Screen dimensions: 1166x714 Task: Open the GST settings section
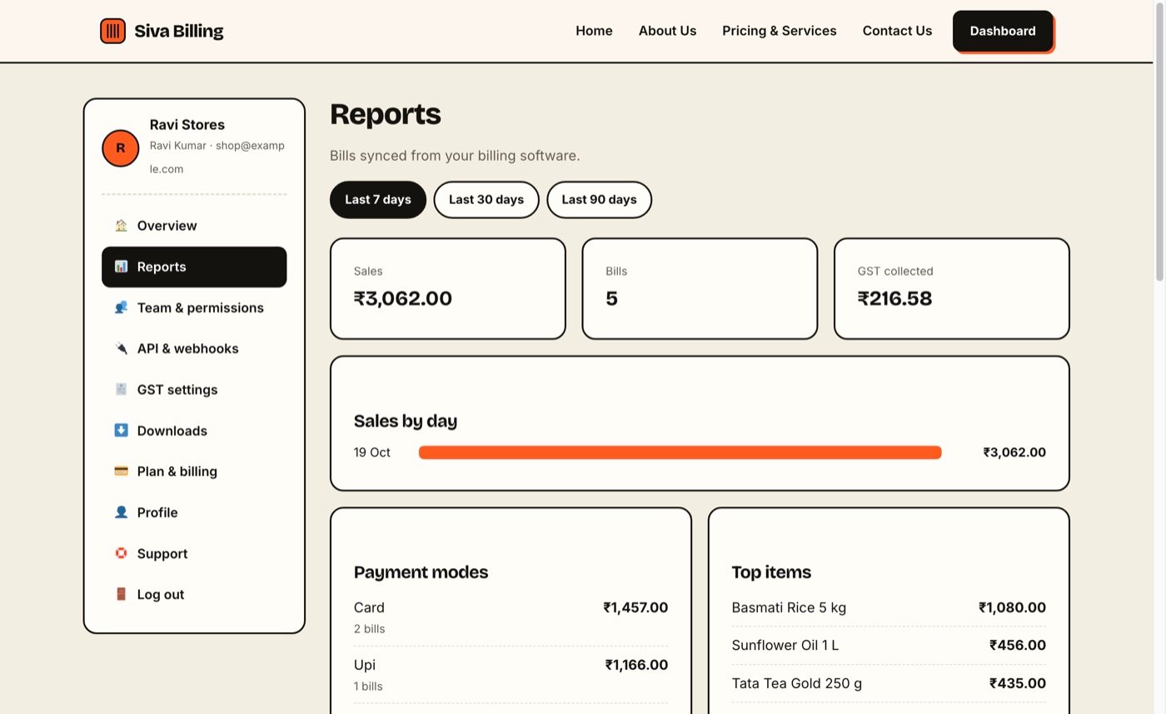[194, 389]
